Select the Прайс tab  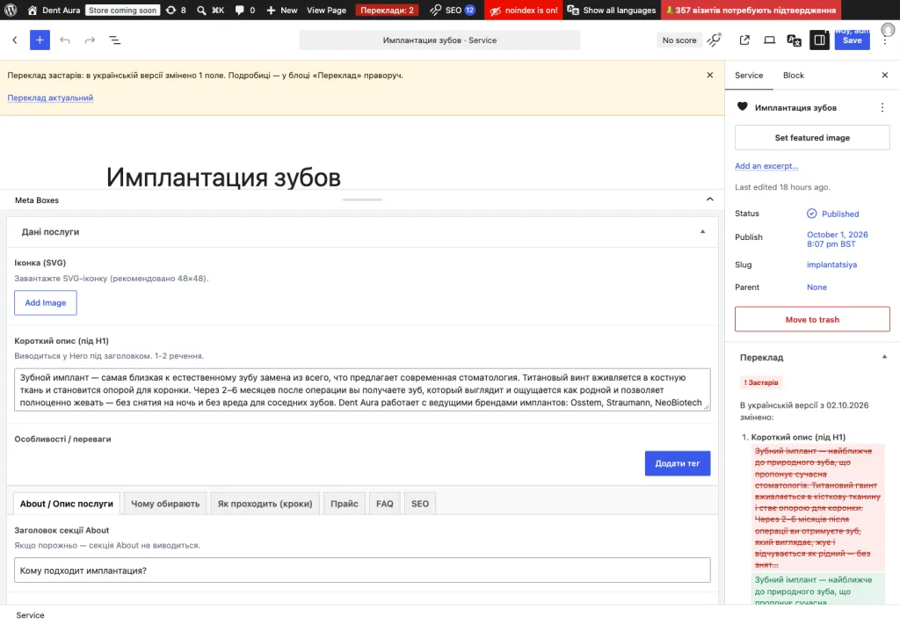click(x=345, y=504)
